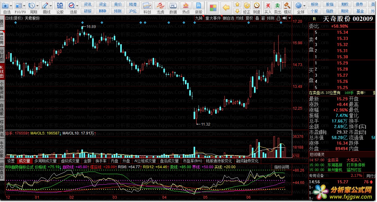Expand the 全球 globe dropdown arrow
The width and height of the screenshot is (377, 202).
(304, 6)
